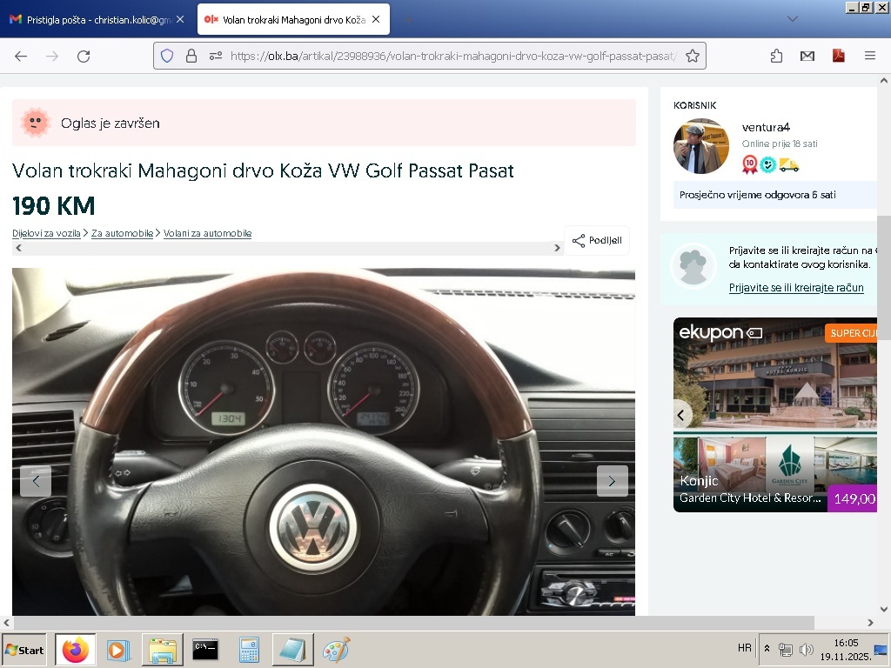Open the Dijelovi za vozila breadcrumb
This screenshot has height=668, width=891.
point(46,233)
